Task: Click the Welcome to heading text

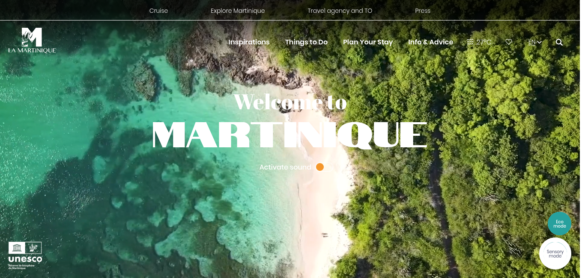Action: [x=290, y=102]
